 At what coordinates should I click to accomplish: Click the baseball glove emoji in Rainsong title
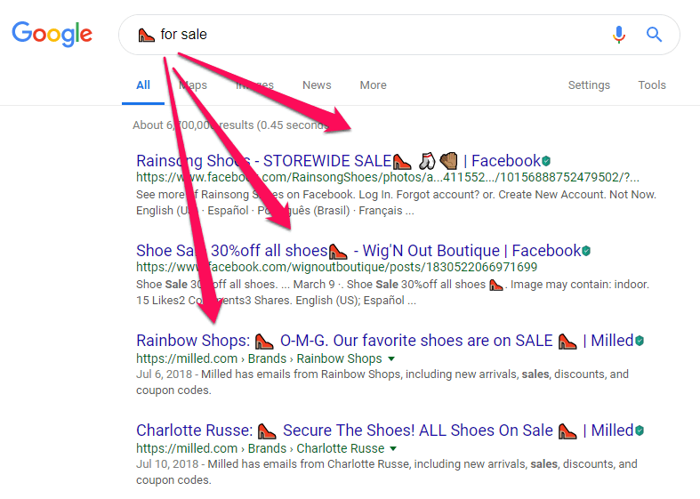tap(449, 161)
